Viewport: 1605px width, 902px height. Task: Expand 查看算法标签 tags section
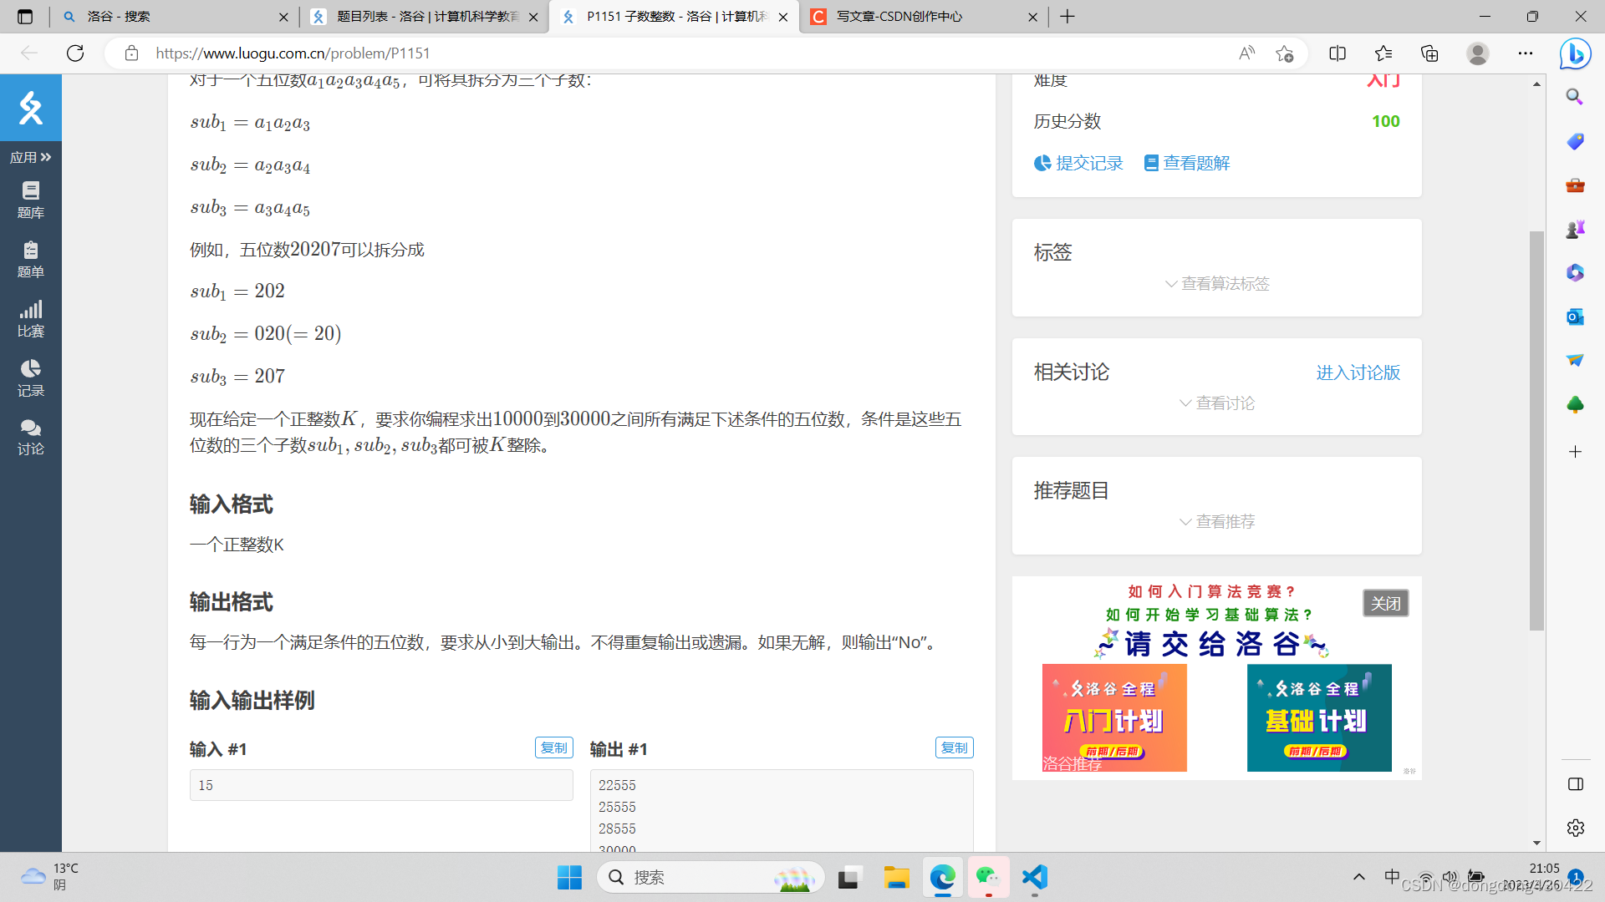[1217, 284]
